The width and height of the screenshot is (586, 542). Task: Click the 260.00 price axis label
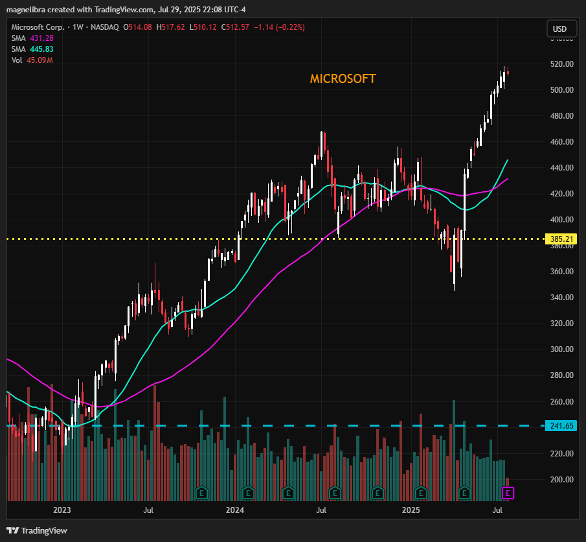click(561, 401)
